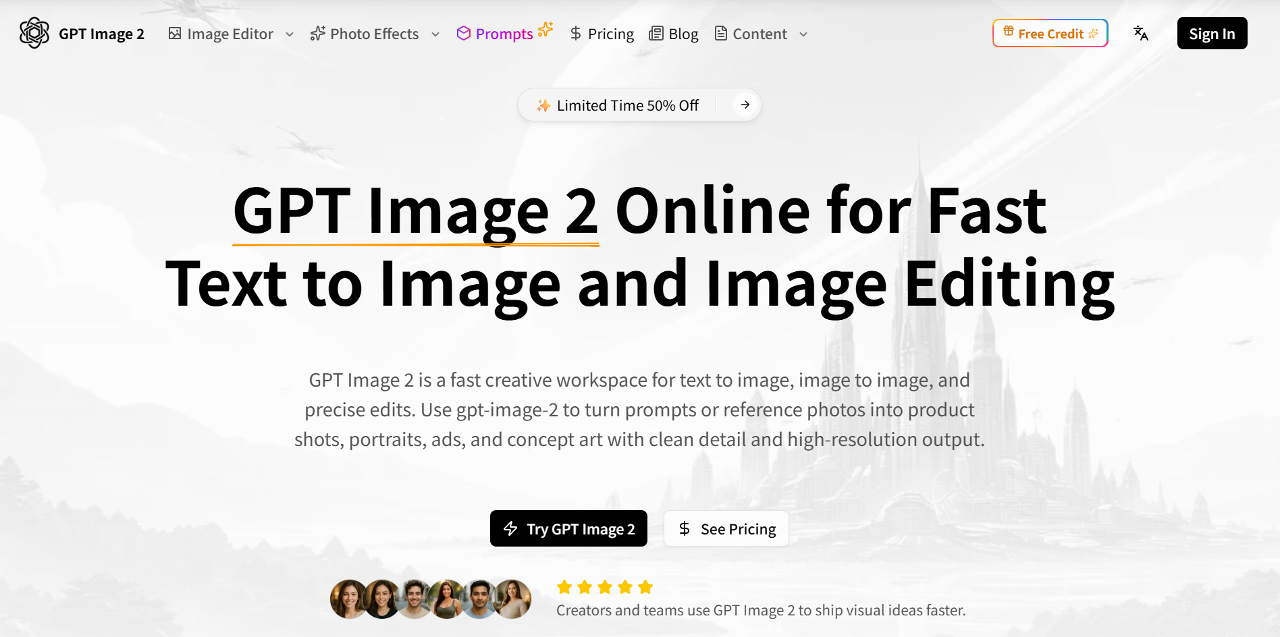Click the sparkle icon next to Prompts

(545, 29)
